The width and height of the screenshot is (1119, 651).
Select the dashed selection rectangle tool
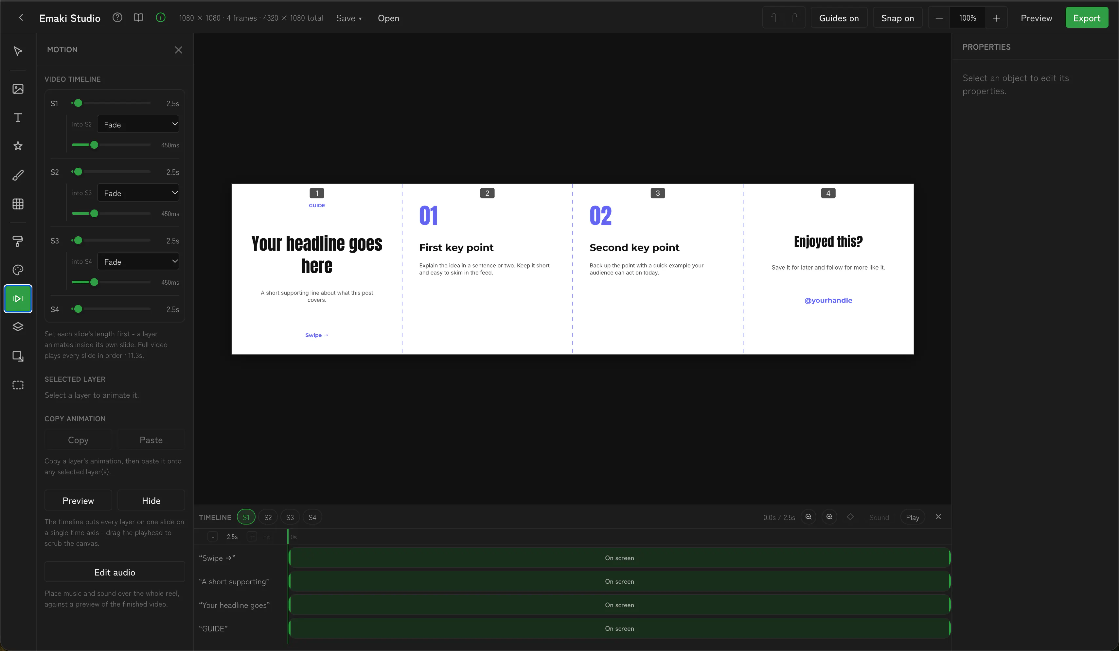click(x=18, y=385)
